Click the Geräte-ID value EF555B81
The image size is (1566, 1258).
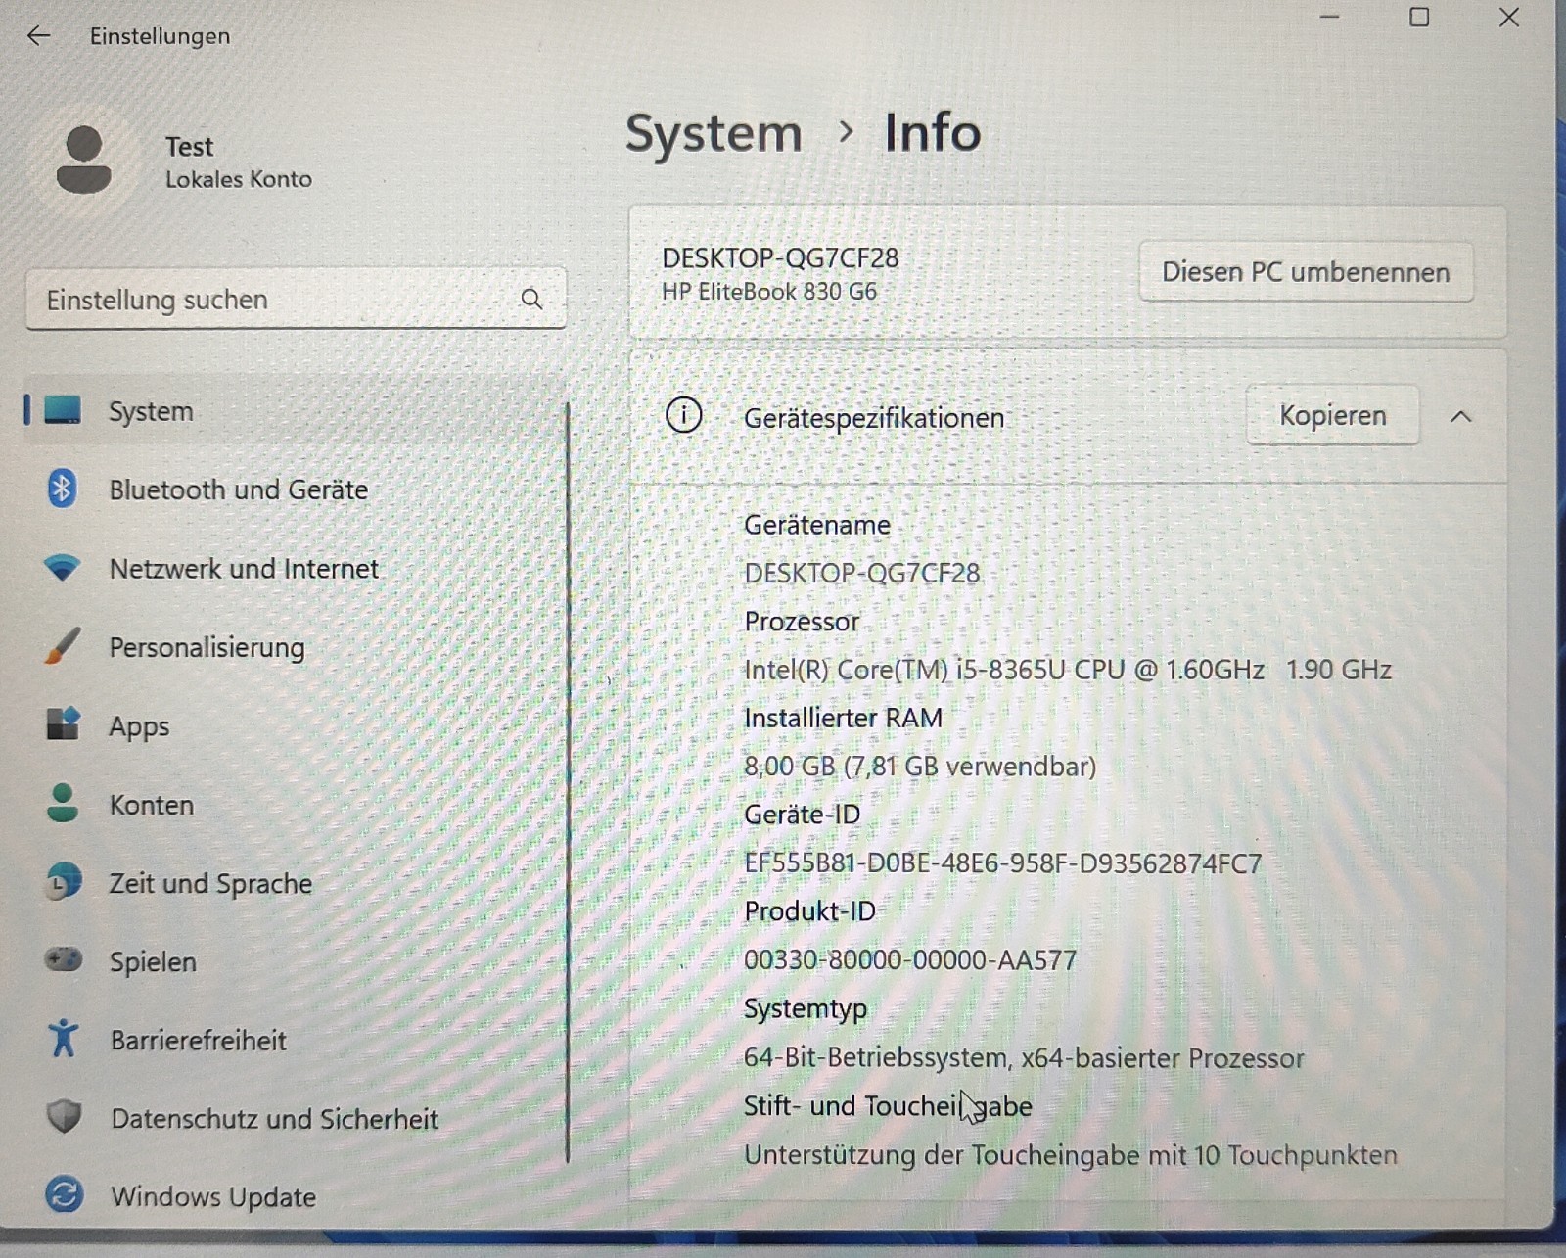tap(1003, 862)
